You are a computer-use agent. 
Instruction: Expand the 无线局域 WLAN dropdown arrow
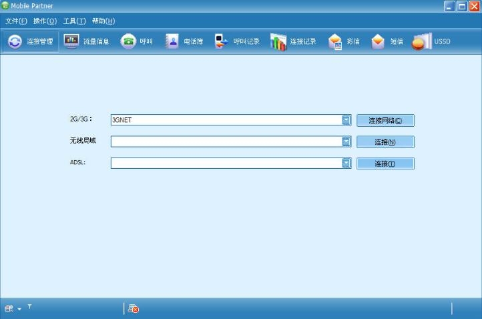[346, 141]
